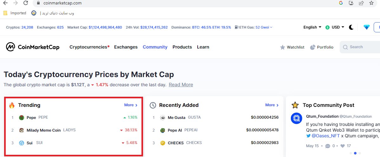Click the Pepe coin icon in Trending
This screenshot has width=380, height=157.
pyautogui.click(x=22, y=117)
